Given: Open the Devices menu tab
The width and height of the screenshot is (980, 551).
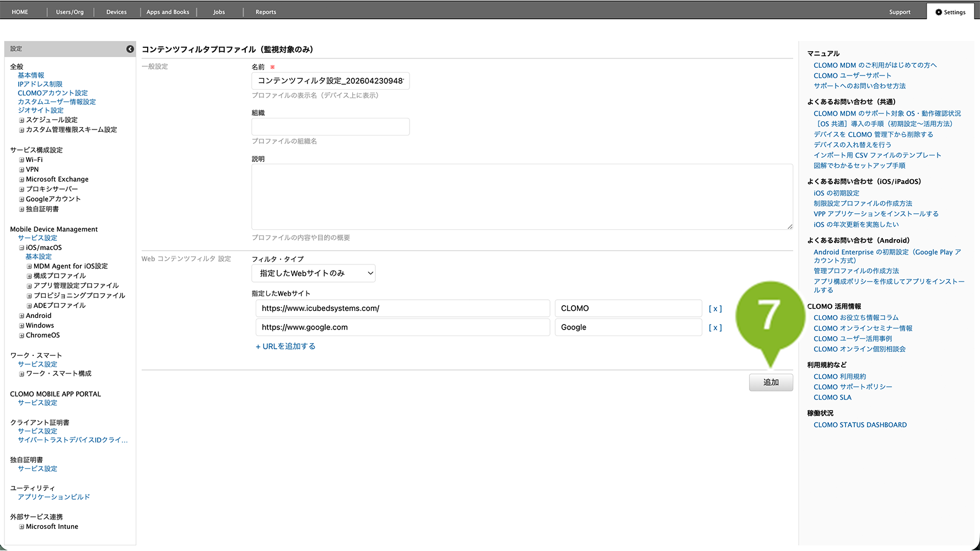Looking at the screenshot, I should [x=116, y=12].
